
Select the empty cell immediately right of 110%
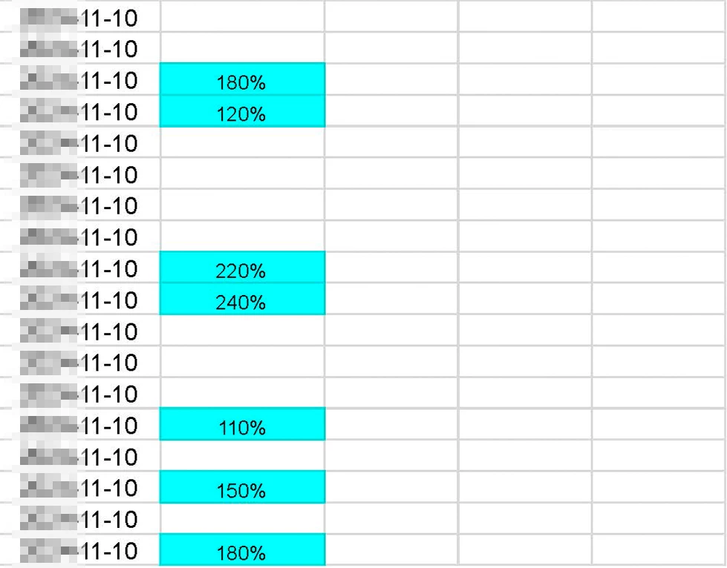[392, 424]
